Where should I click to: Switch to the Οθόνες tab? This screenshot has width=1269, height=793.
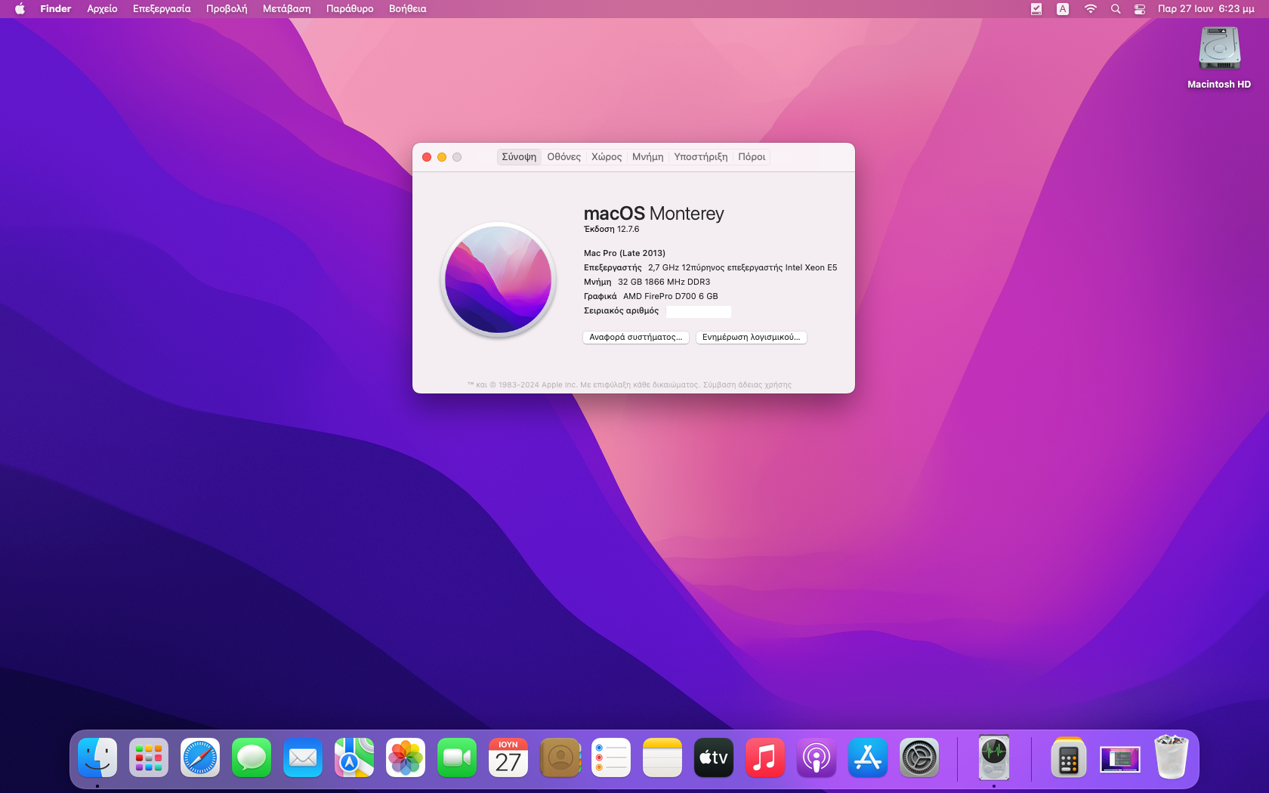pyautogui.click(x=564, y=157)
